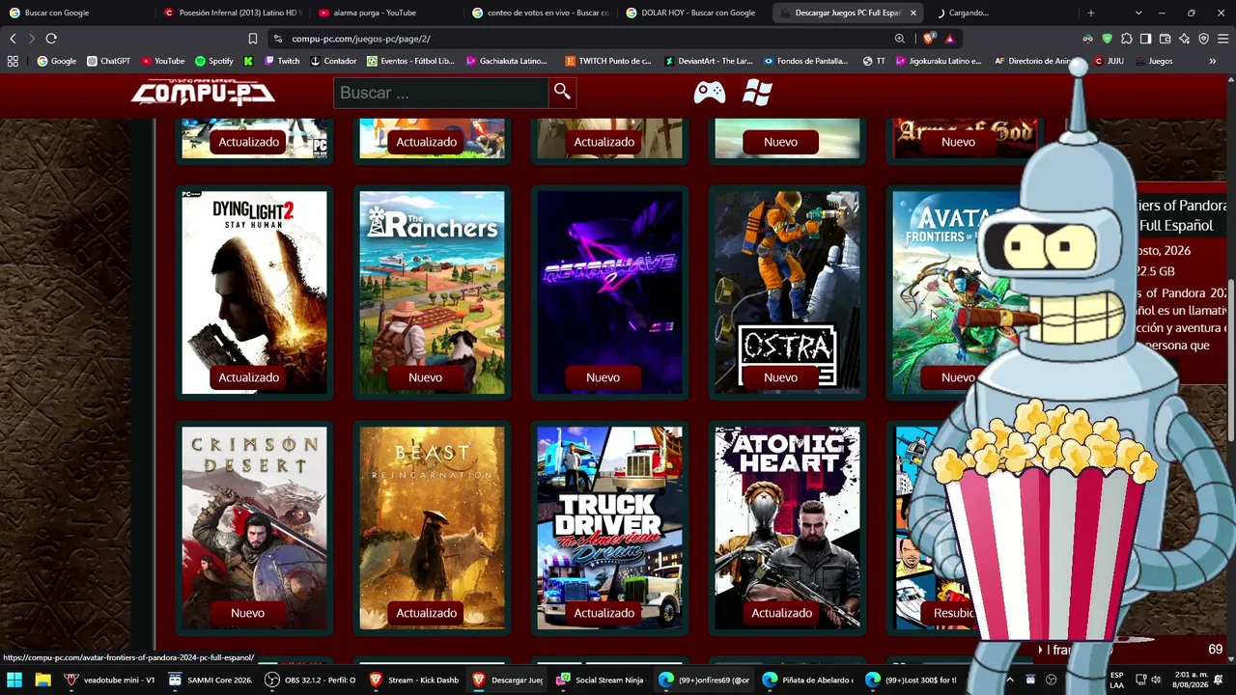
Task: Open Social Stream Ninja from the taskbar
Action: coord(601,680)
